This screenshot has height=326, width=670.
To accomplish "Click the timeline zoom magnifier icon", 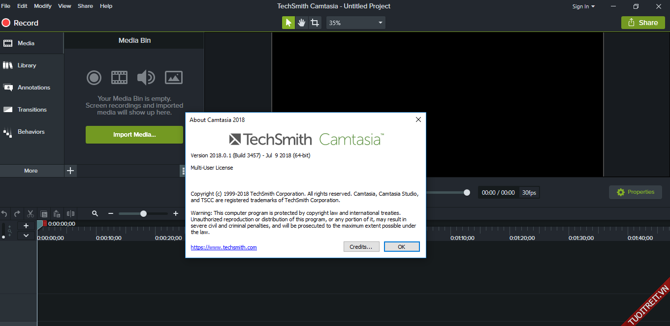I will [x=95, y=214].
